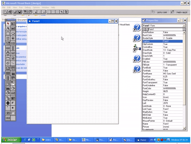Select the FileListBox control tool
191x144 pixels.
pos(13,58)
